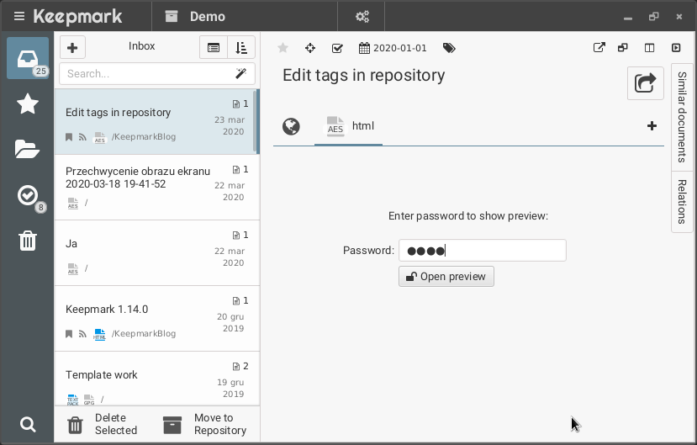Click the Password input field
The image size is (697, 445).
point(482,251)
